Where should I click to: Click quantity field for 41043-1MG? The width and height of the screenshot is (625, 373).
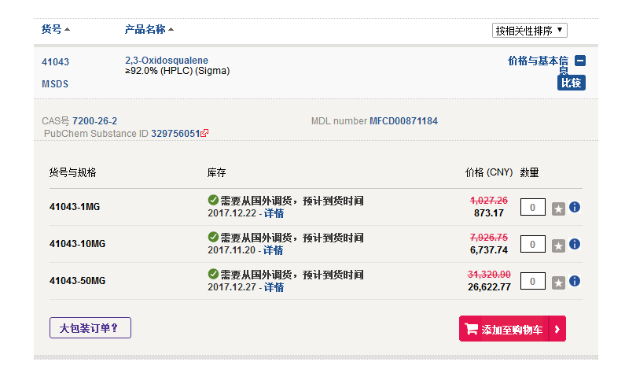click(532, 208)
